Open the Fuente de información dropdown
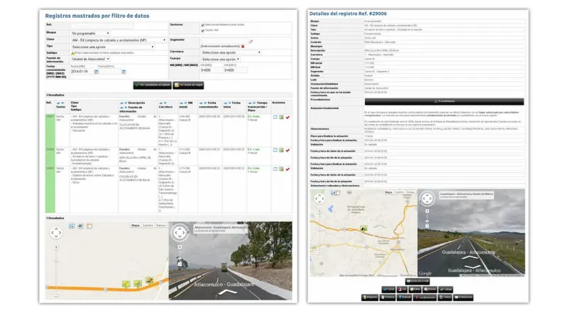Image resolution: width=568 pixels, height=319 pixels. [90, 59]
